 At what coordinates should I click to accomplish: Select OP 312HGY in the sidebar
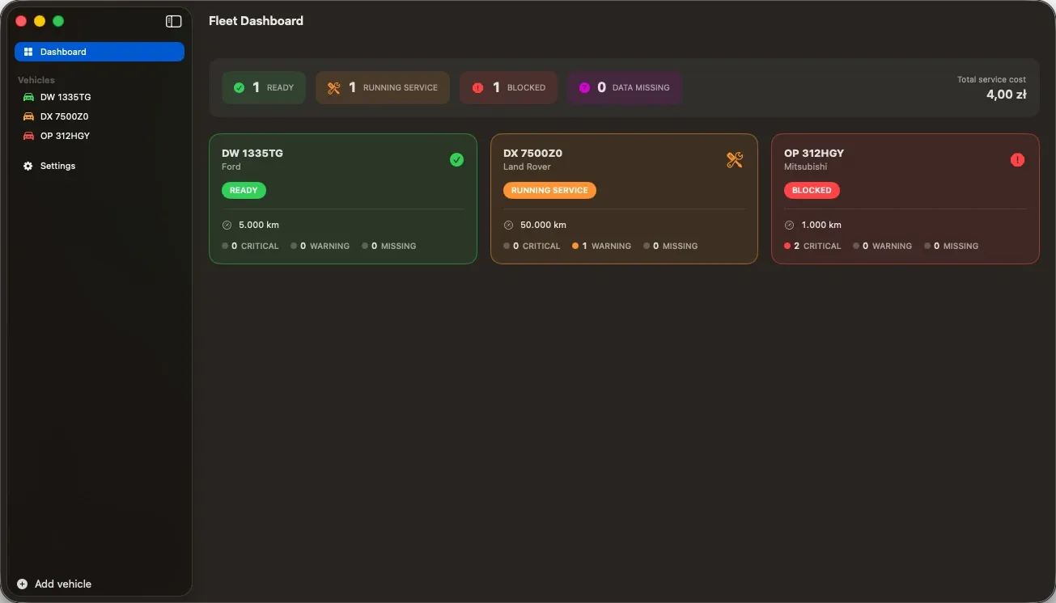pos(100,136)
